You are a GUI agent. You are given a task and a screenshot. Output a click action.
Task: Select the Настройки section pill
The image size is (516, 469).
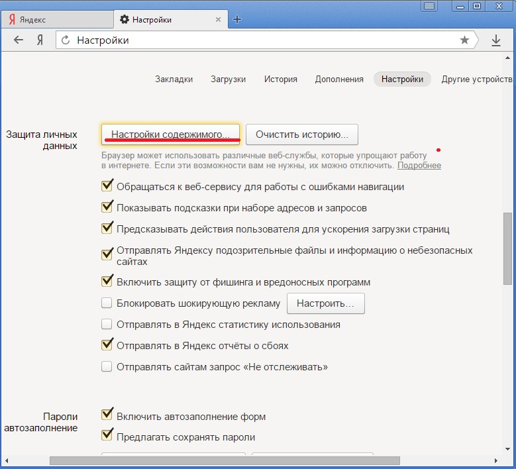coord(402,79)
